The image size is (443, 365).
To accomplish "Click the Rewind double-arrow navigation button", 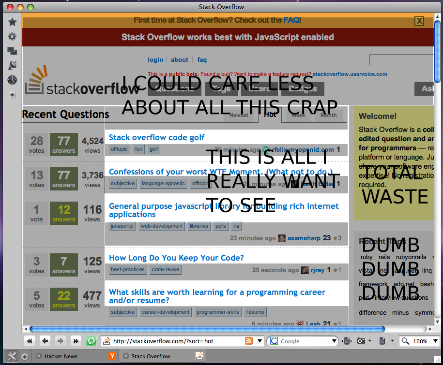I will [30, 341].
